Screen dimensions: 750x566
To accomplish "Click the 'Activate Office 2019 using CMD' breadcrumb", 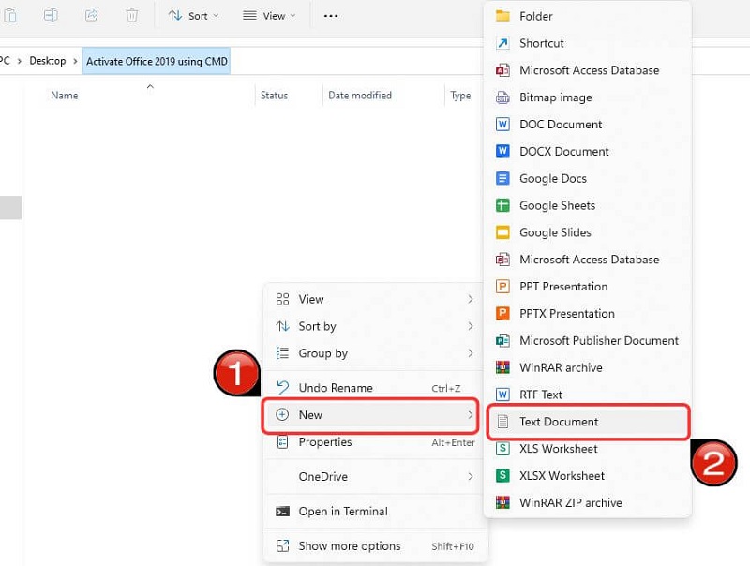I will (157, 61).
